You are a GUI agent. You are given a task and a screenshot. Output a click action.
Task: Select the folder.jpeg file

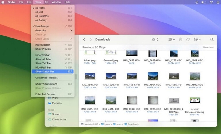coord(90,52)
